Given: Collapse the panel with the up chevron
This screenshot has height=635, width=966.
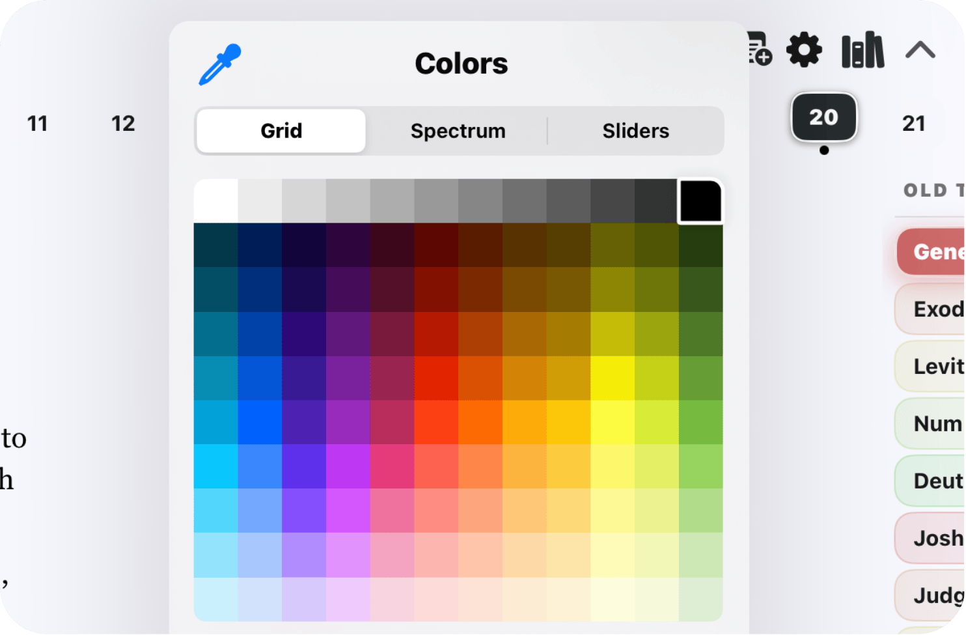Looking at the screenshot, I should coord(920,50).
